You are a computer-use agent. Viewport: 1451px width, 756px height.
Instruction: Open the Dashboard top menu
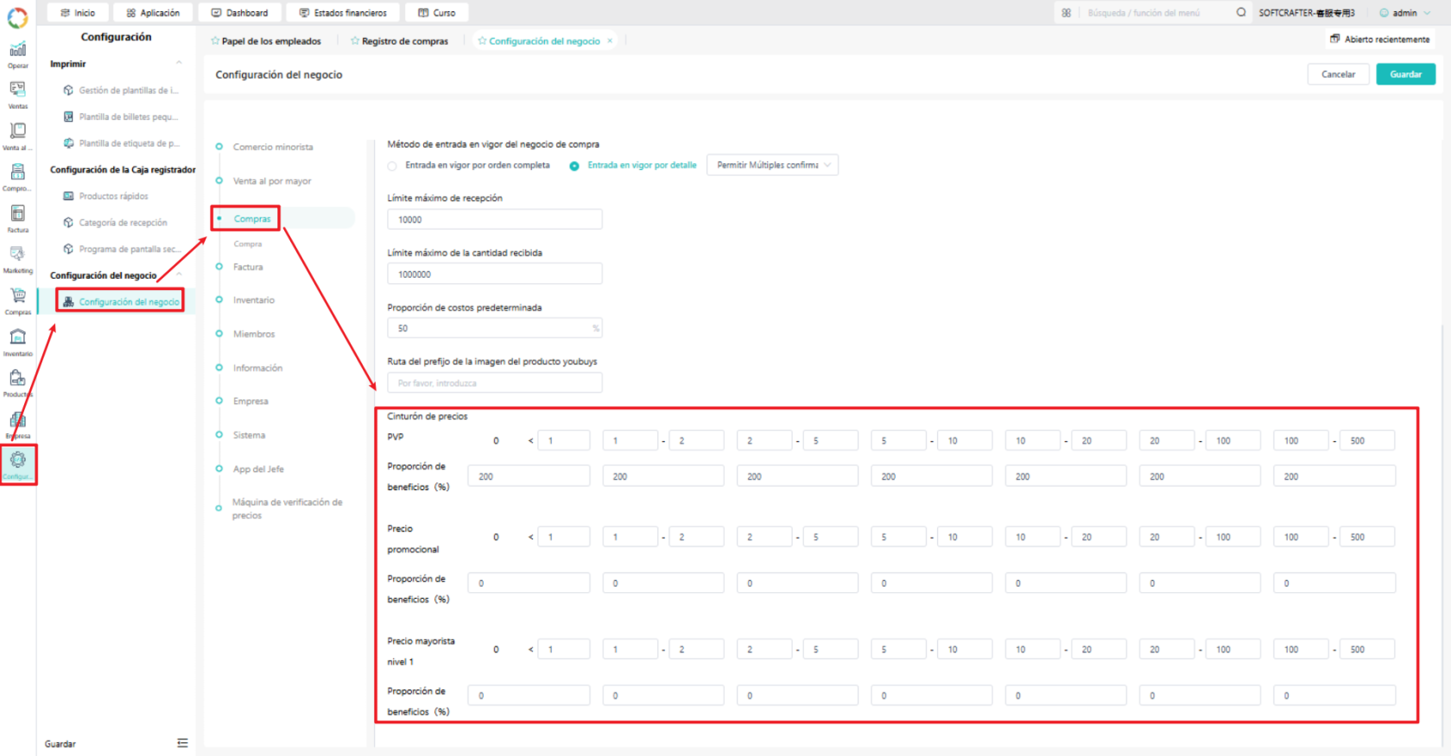[240, 13]
